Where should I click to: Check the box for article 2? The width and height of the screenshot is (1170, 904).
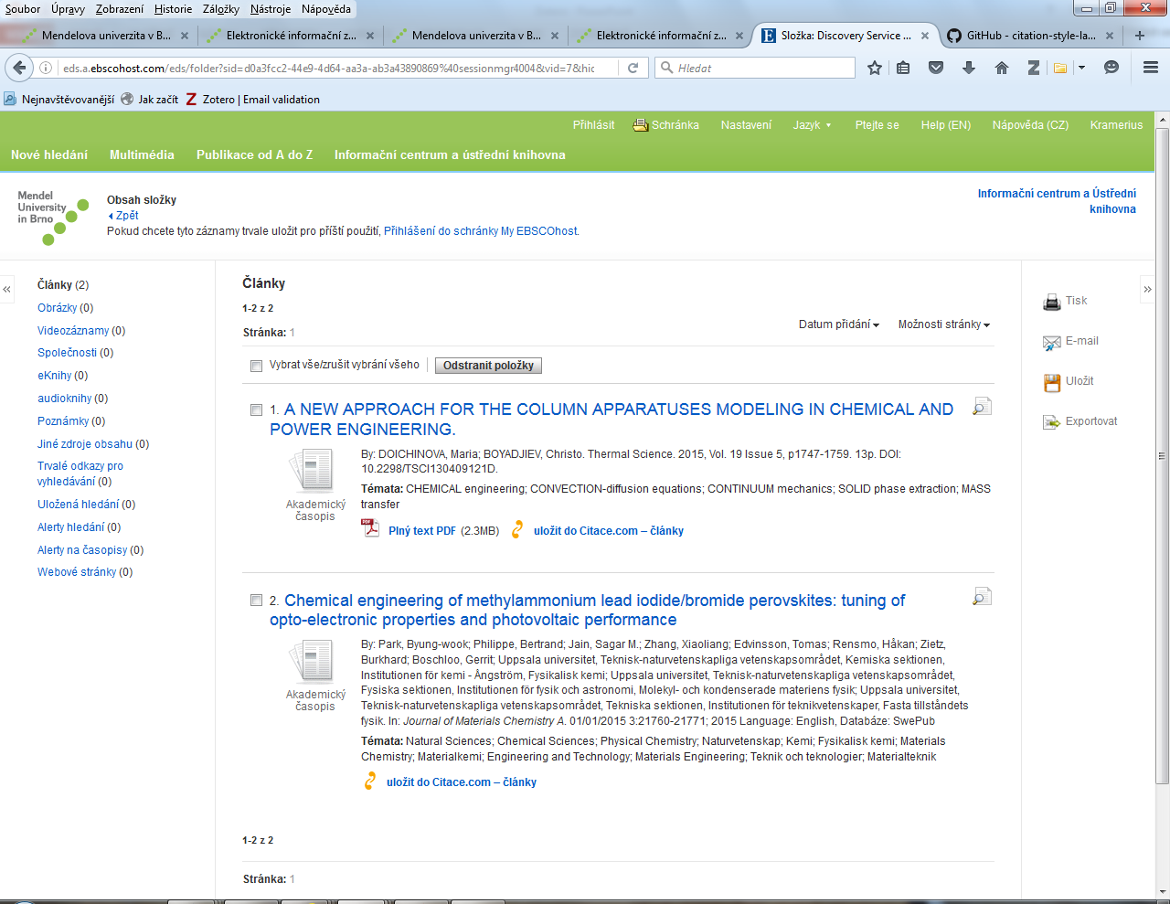click(x=257, y=601)
